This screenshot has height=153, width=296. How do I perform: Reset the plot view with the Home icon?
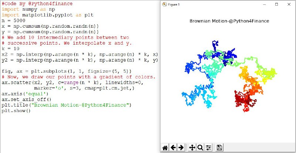165,147
